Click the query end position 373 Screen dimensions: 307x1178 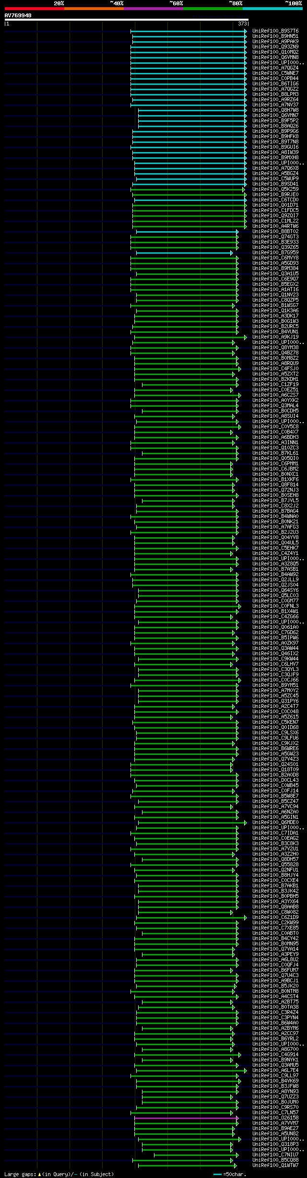pyautogui.click(x=242, y=24)
